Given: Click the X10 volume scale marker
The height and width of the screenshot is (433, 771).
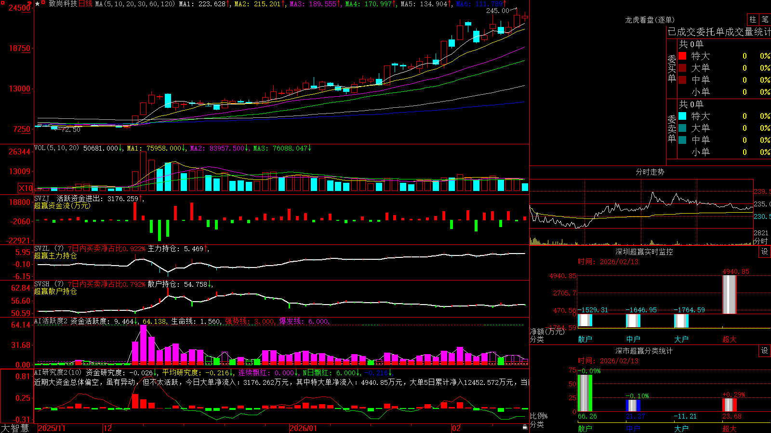Looking at the screenshot, I should click(x=26, y=188).
